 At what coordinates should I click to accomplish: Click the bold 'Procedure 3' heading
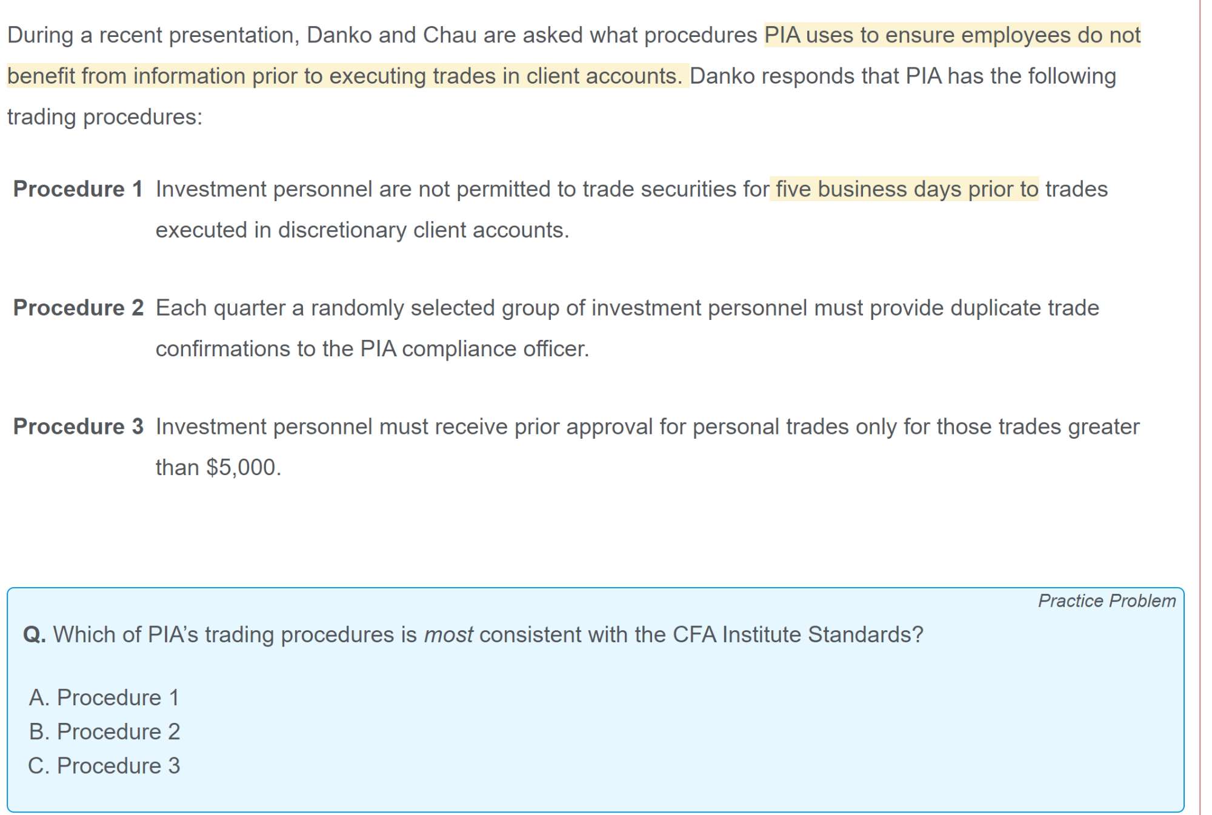coord(78,427)
